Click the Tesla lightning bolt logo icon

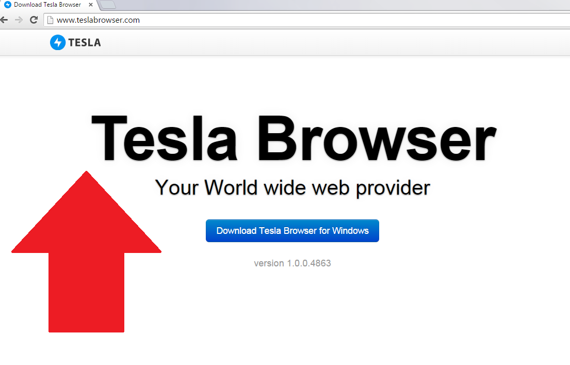coord(57,42)
